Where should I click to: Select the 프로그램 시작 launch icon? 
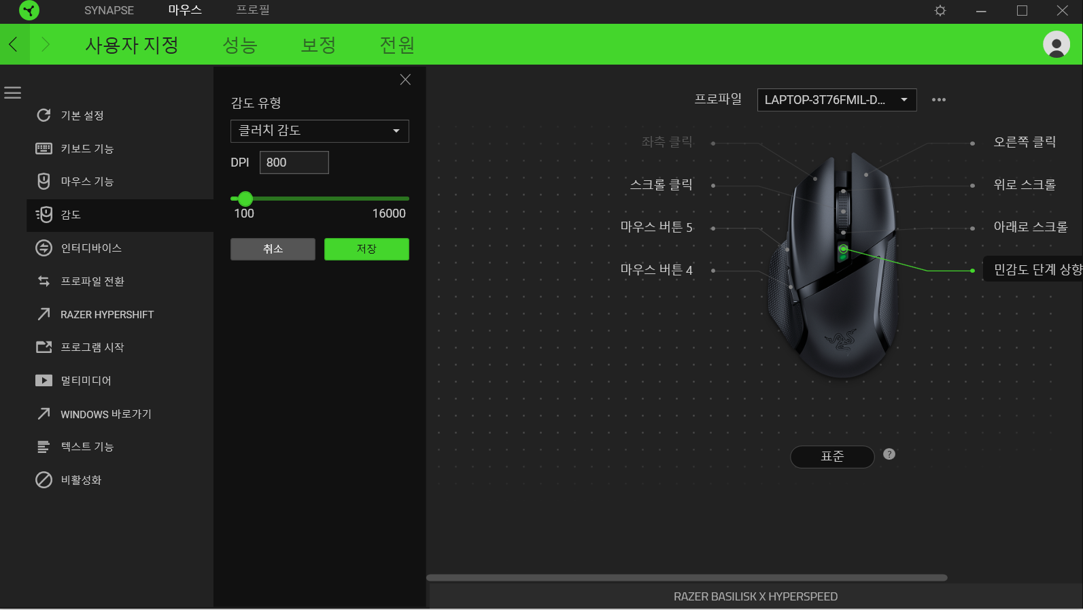click(x=44, y=348)
